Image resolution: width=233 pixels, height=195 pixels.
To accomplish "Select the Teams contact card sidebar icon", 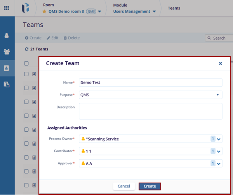I will click(7, 68).
